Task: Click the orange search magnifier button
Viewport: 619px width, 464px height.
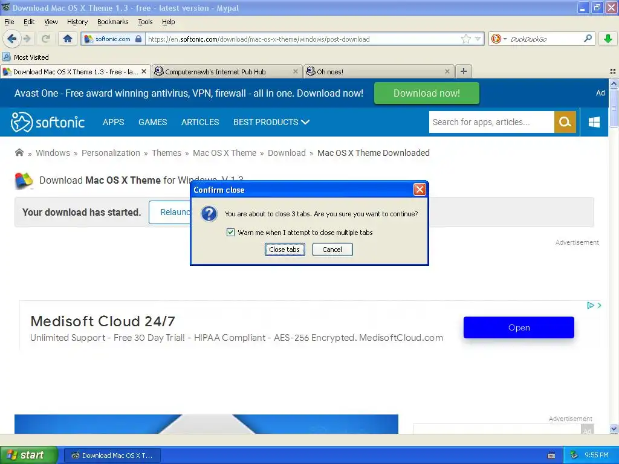Action: click(565, 122)
